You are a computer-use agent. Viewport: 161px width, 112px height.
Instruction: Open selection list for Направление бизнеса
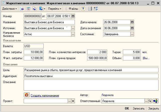[73, 34]
